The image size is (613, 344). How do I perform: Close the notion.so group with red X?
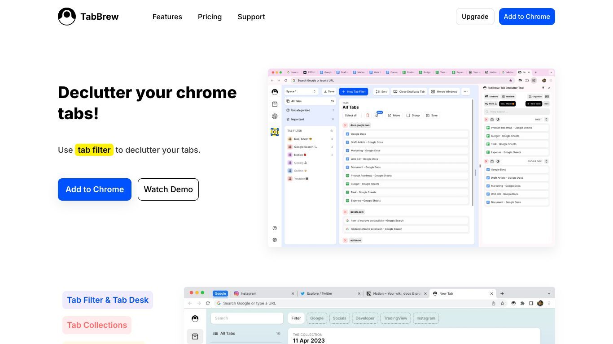(x=345, y=241)
